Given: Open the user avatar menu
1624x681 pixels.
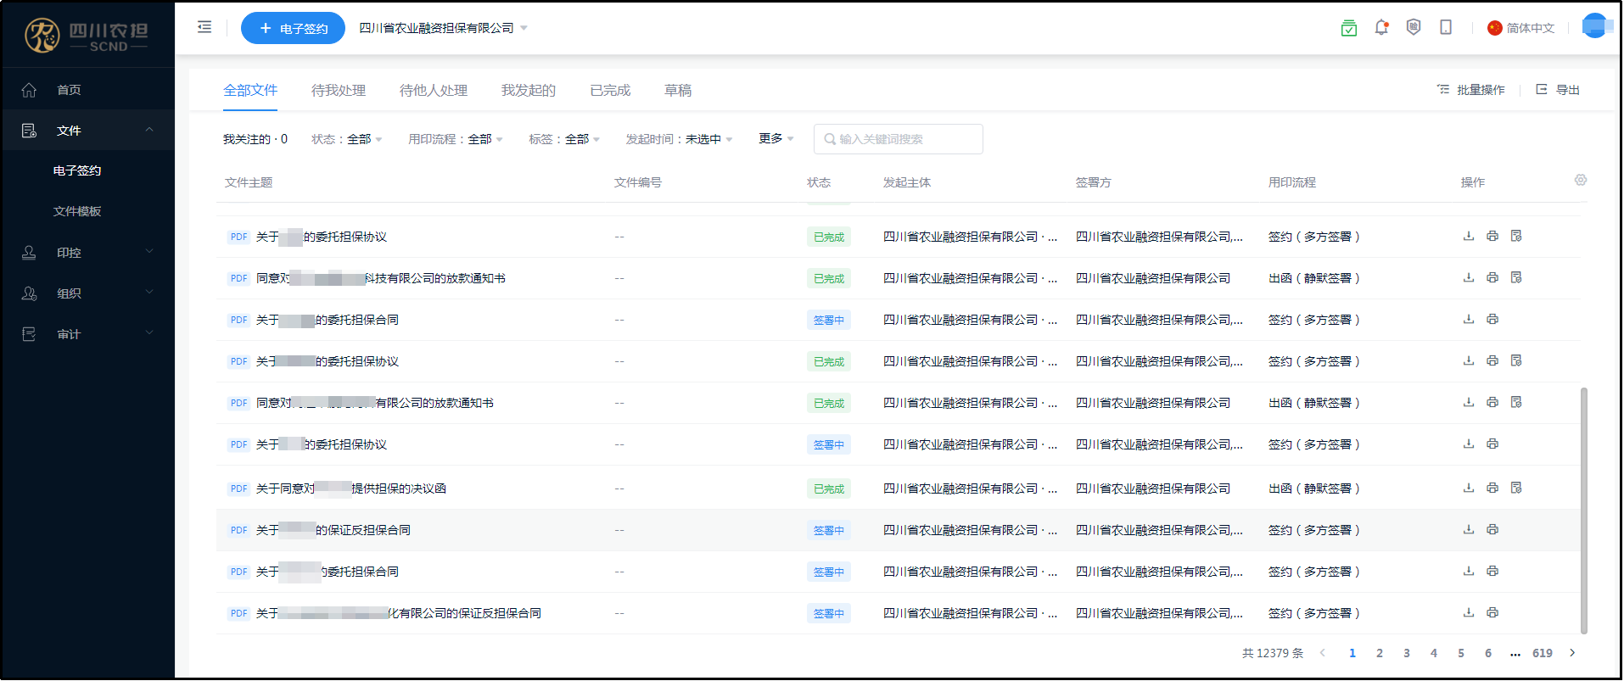Looking at the screenshot, I should 1595,26.
